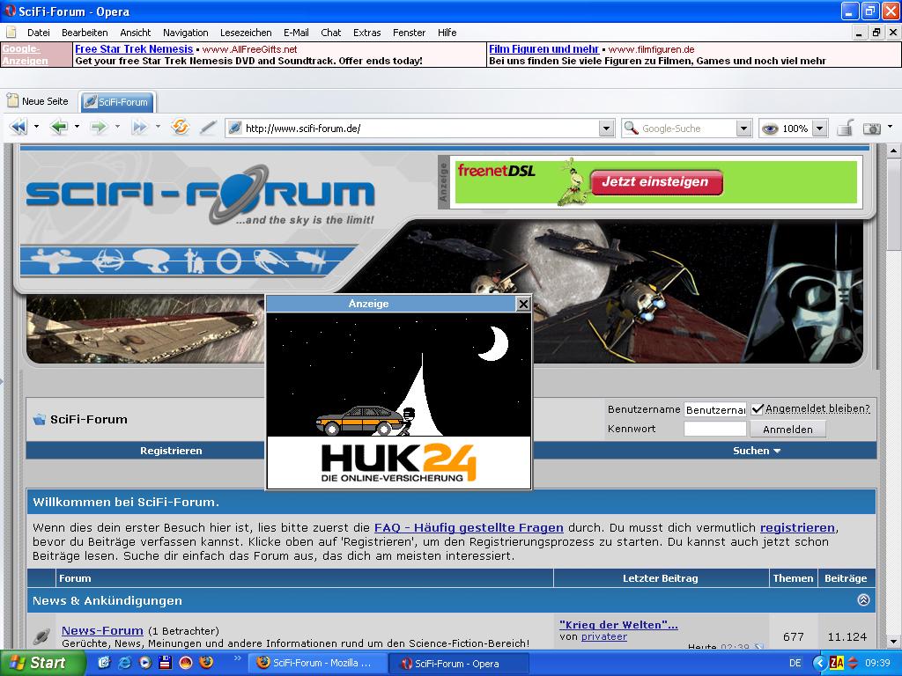Click the Free Star Trek Nemesis ad link

[134, 49]
